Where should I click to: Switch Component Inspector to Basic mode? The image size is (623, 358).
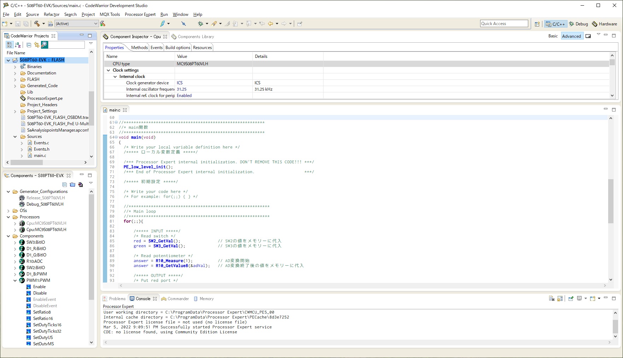(x=553, y=36)
